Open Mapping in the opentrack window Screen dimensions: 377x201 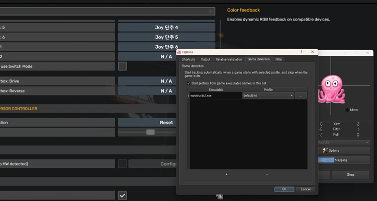[x=343, y=160]
